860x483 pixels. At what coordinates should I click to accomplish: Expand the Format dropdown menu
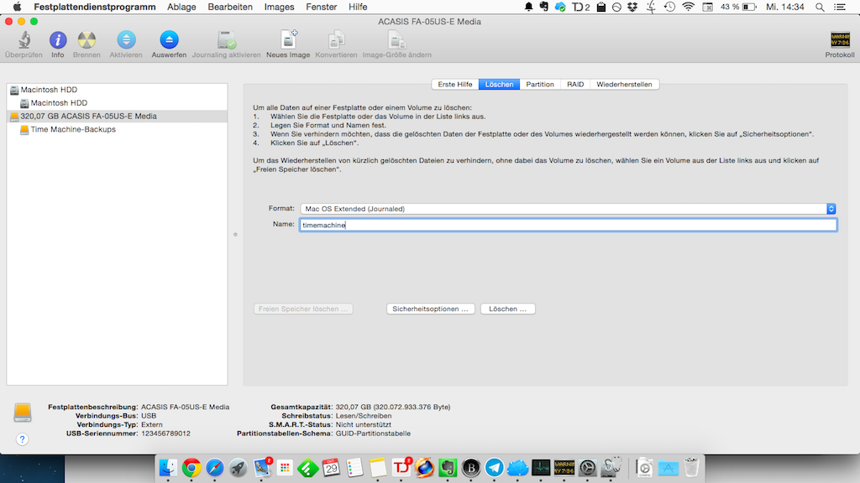pos(568,209)
